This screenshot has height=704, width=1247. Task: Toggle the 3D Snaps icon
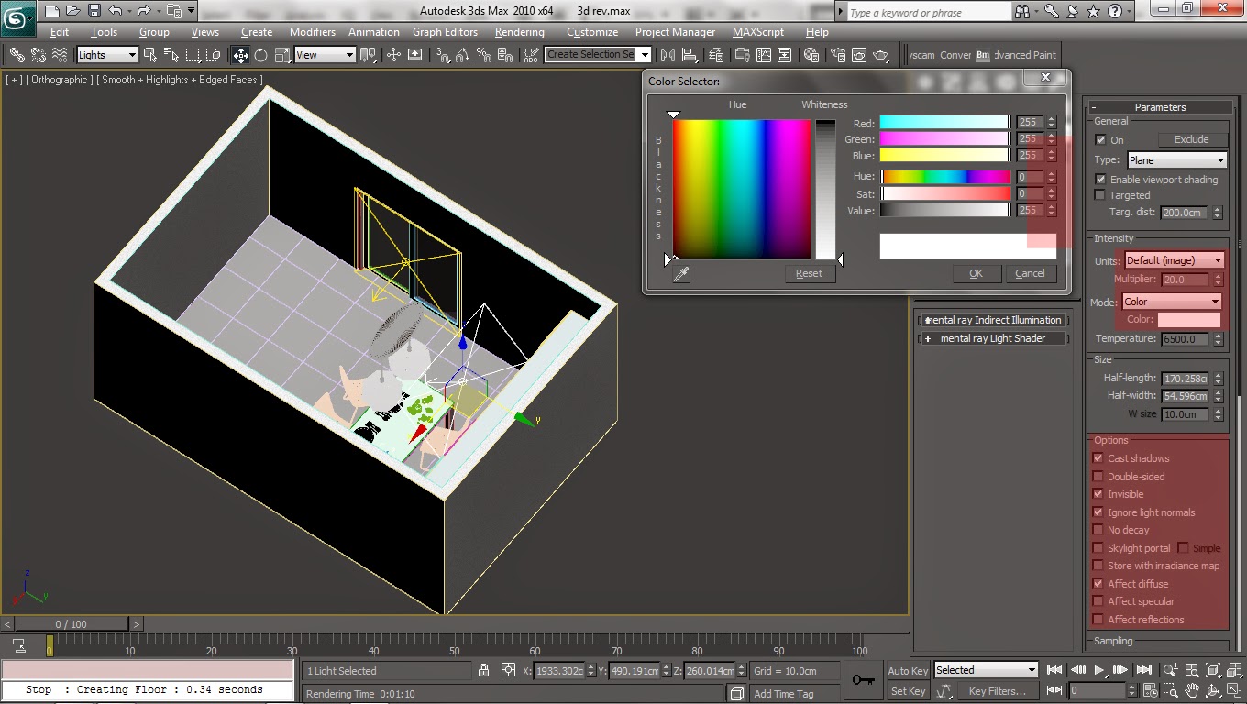[444, 55]
